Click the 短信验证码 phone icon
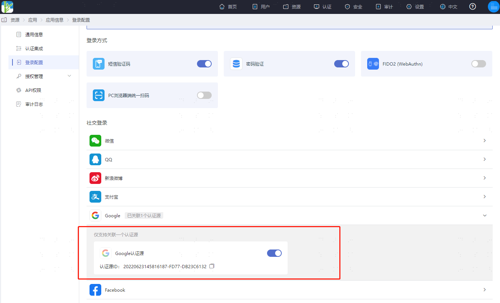500x303 pixels. [99, 64]
